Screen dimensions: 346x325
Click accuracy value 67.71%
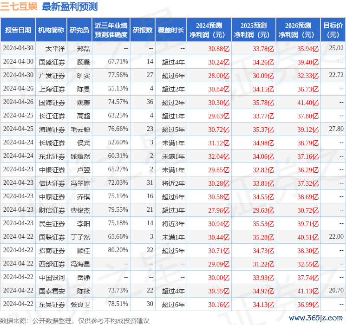(x=118, y=62)
